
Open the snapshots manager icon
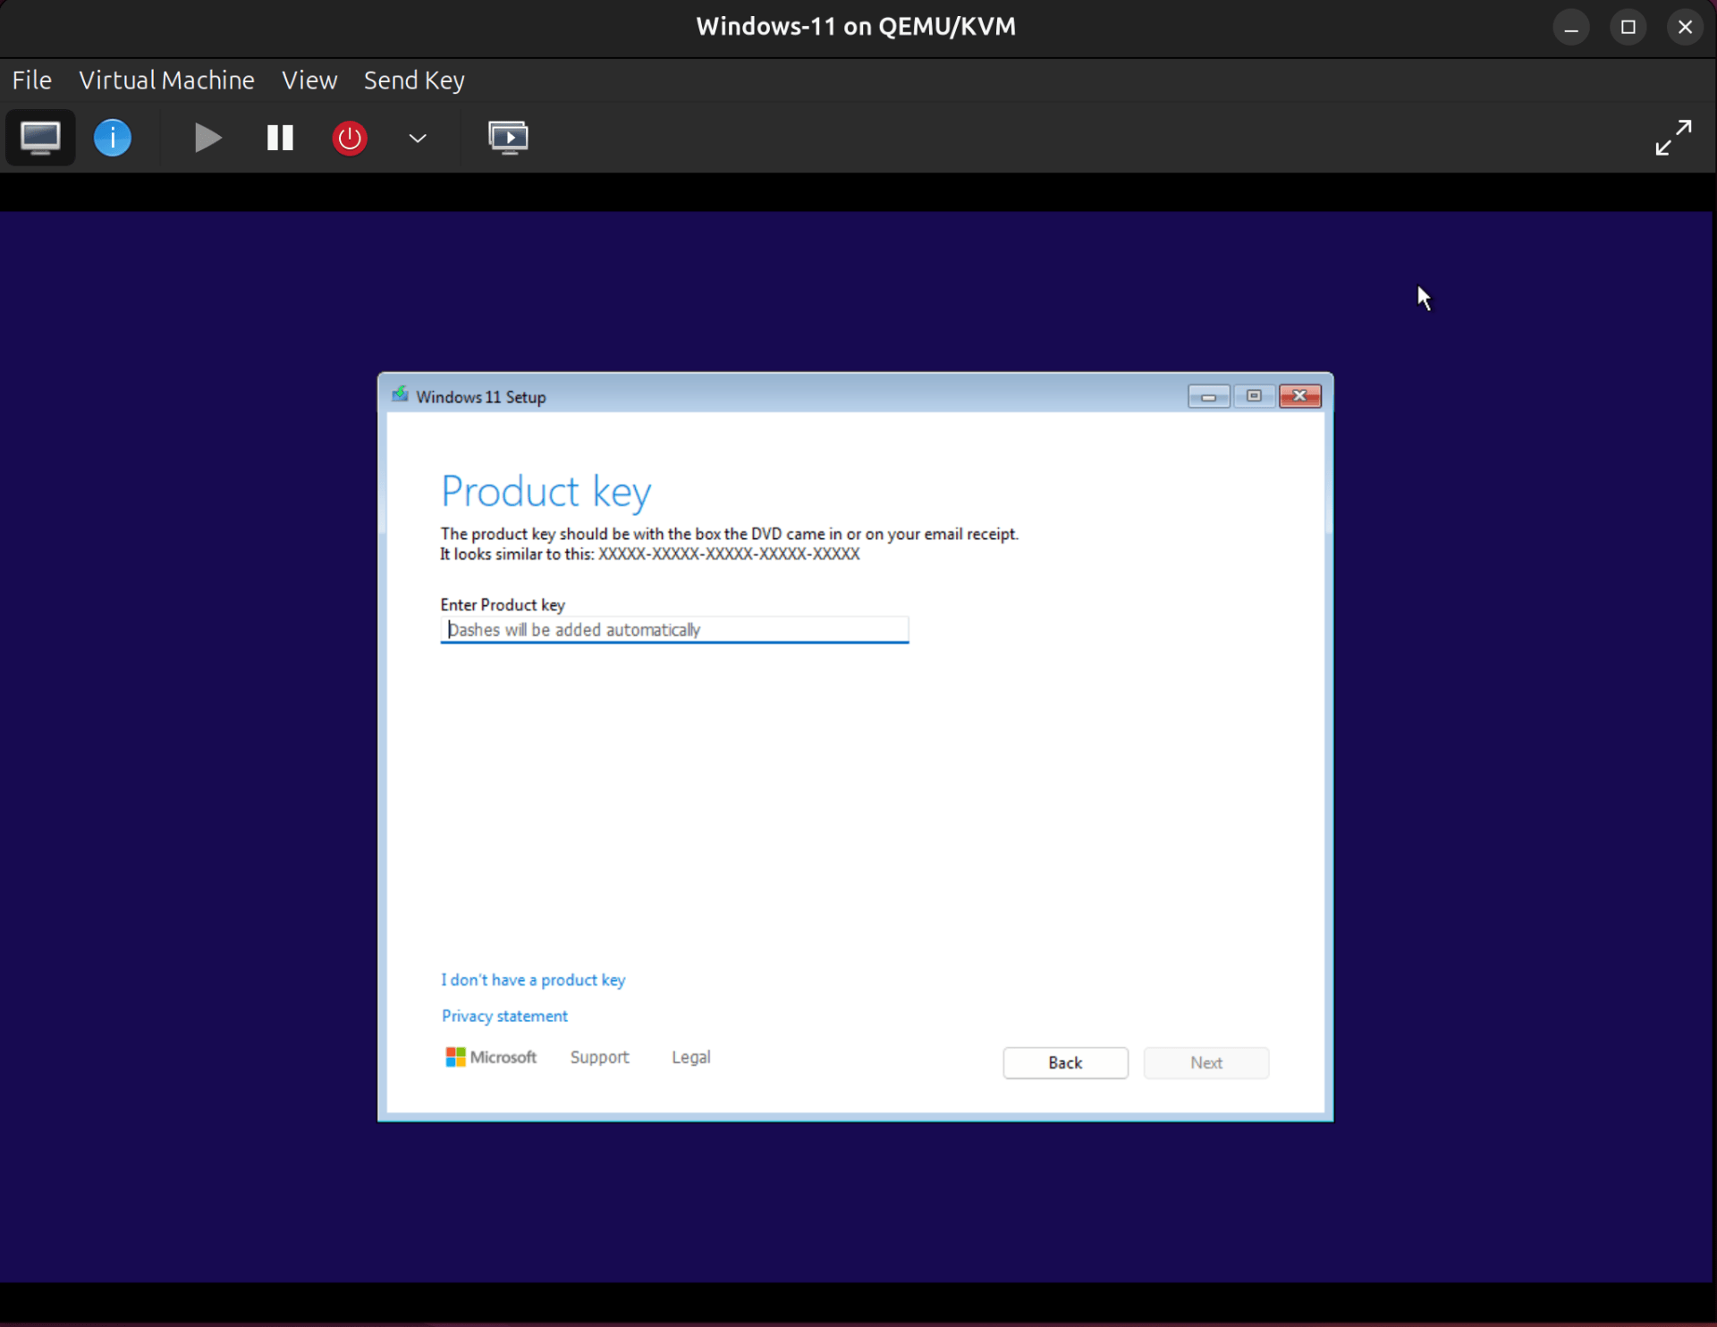(509, 137)
